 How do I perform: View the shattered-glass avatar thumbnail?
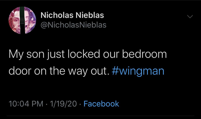click(22, 20)
